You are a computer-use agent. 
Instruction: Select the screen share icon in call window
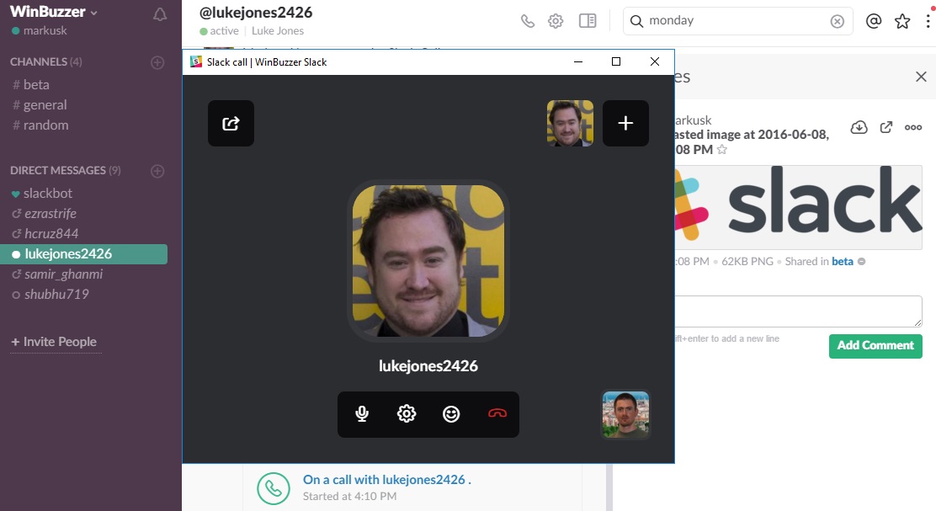[x=231, y=122]
